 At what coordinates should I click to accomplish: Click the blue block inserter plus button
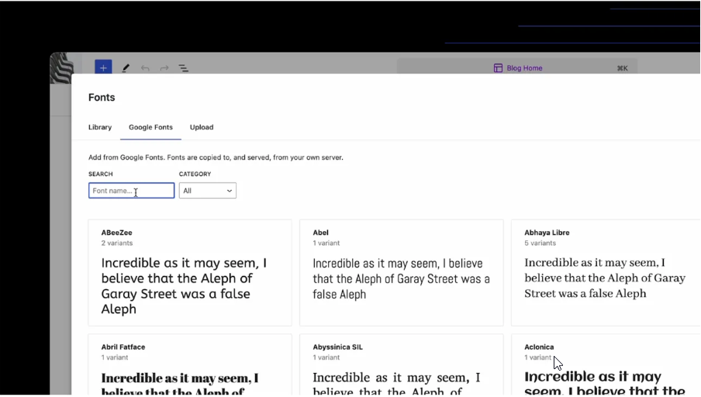pos(103,67)
